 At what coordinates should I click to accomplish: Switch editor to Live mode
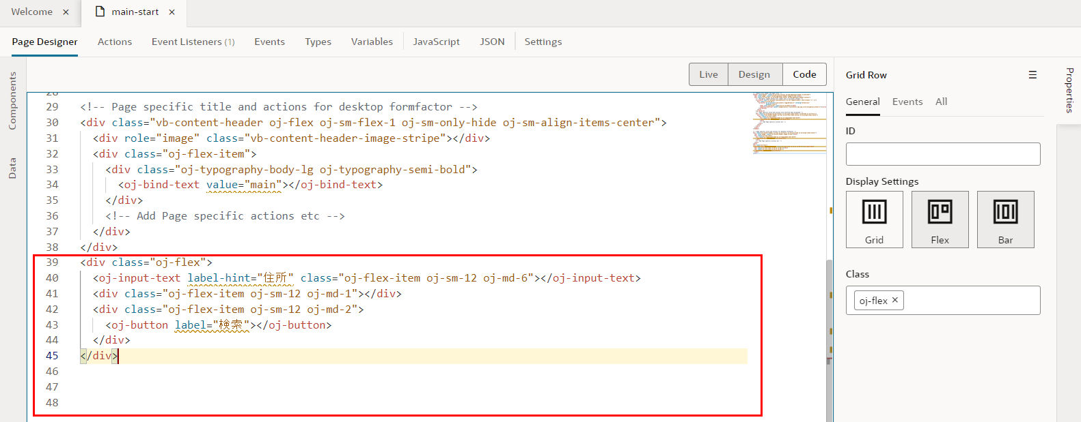[708, 74]
